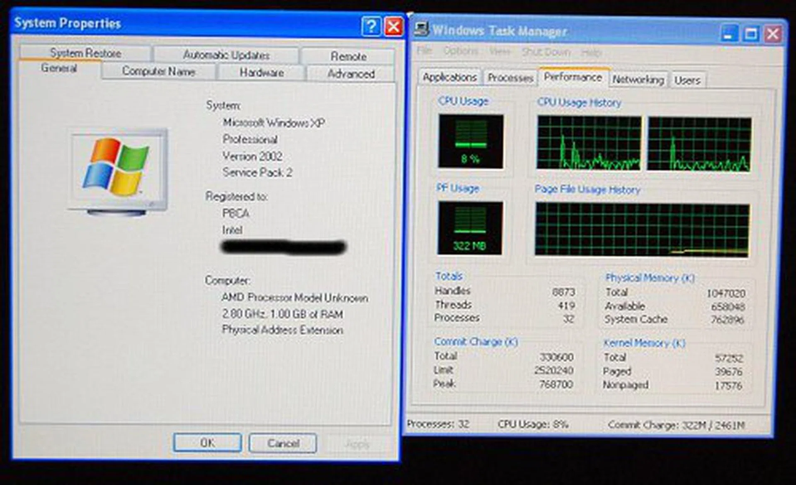Click the CPU Usage gauge showing 8%

tap(471, 142)
